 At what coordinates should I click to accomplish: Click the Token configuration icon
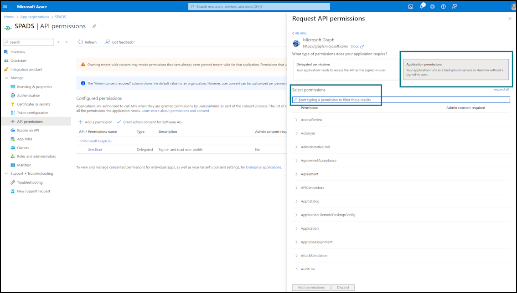pos(12,113)
